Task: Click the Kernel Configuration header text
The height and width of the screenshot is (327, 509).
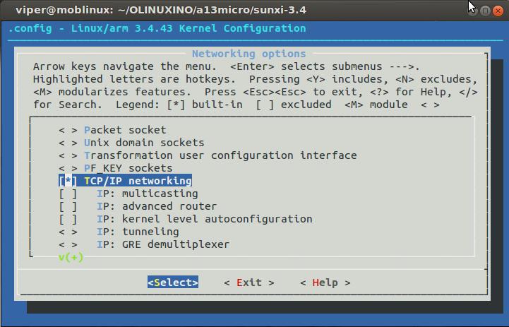Action: pos(157,28)
